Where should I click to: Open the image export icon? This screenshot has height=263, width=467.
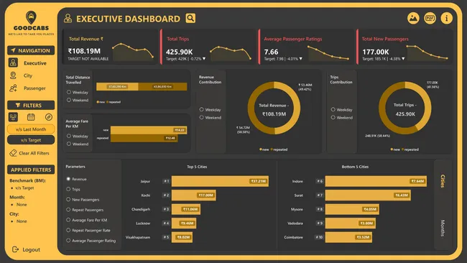click(413, 18)
